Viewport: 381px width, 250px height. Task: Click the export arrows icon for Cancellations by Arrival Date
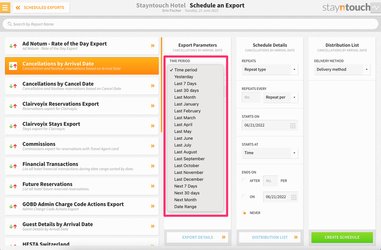(x=13, y=66)
